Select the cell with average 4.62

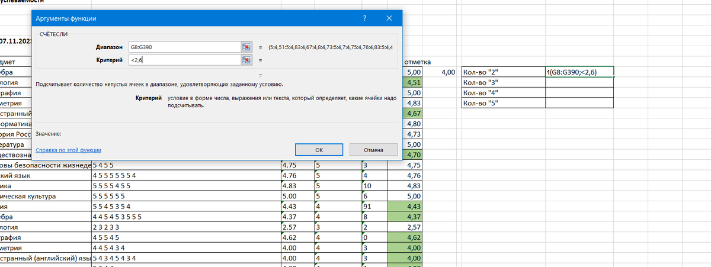pos(297,237)
